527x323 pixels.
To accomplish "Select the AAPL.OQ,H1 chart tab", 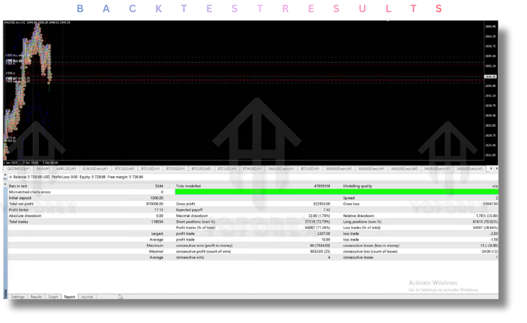I will point(66,169).
